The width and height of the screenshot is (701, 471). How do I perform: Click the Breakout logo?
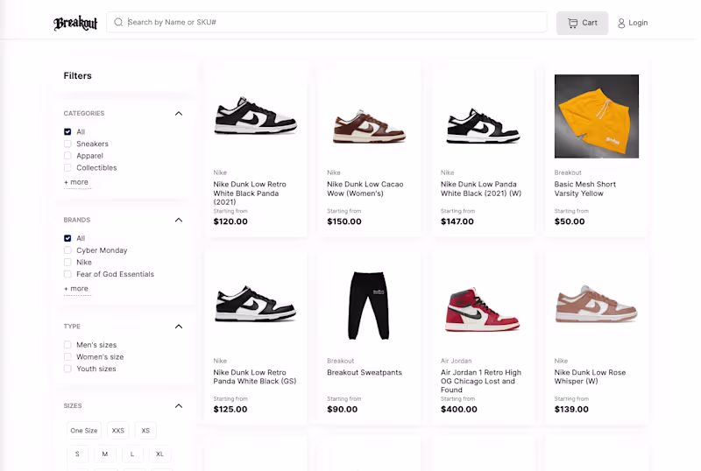tap(75, 24)
